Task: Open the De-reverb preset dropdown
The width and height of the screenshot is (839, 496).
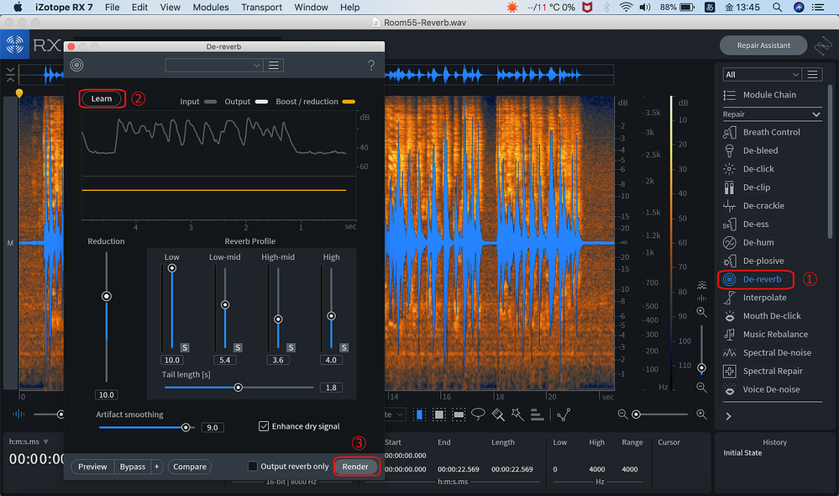Action: coord(214,66)
